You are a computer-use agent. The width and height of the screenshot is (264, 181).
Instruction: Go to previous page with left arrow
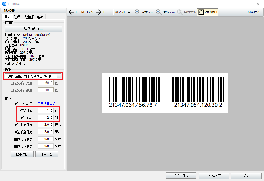pos(71,12)
